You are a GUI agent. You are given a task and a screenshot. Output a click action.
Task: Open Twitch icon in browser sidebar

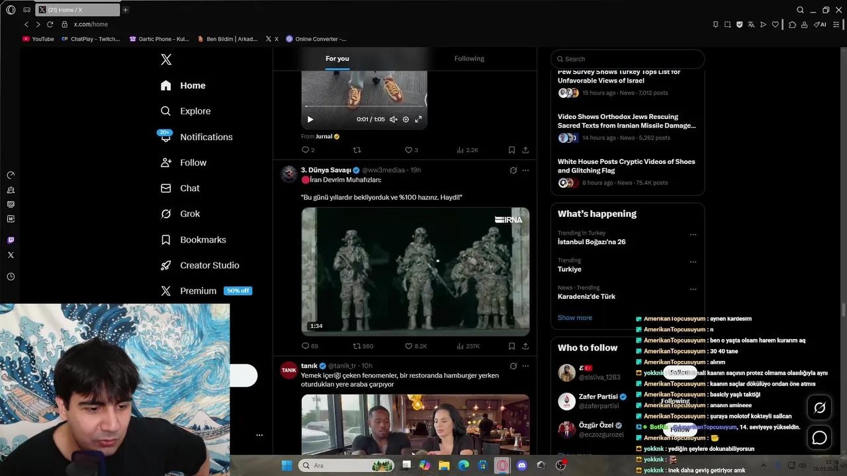(11, 240)
